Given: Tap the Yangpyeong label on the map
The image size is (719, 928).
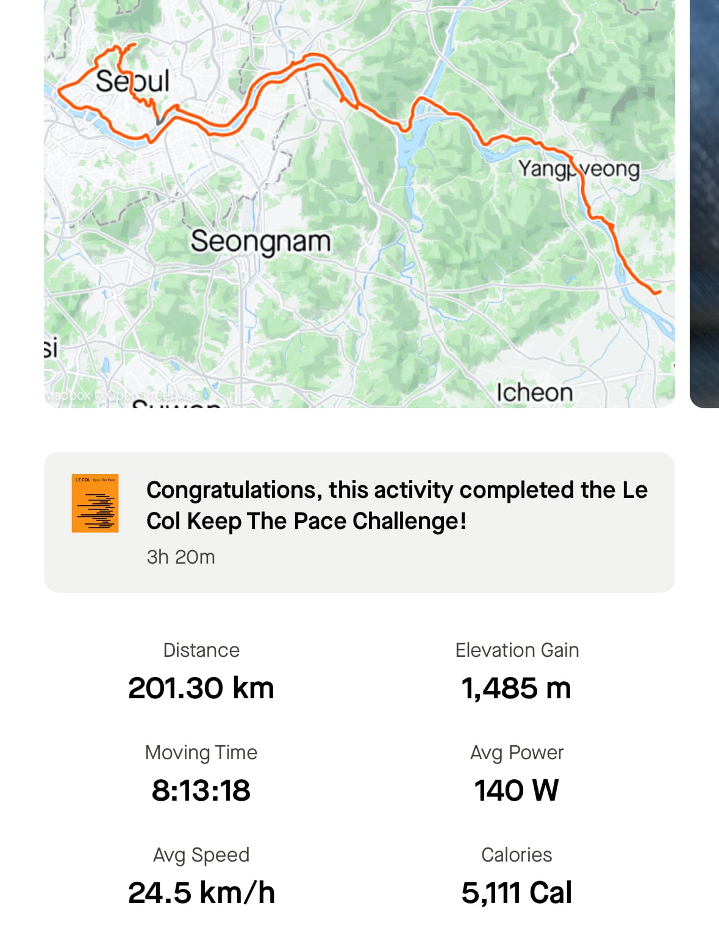Looking at the screenshot, I should [579, 169].
